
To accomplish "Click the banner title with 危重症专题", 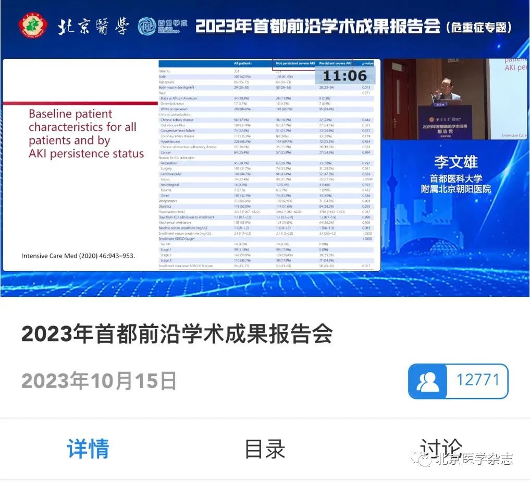I will click(x=353, y=26).
